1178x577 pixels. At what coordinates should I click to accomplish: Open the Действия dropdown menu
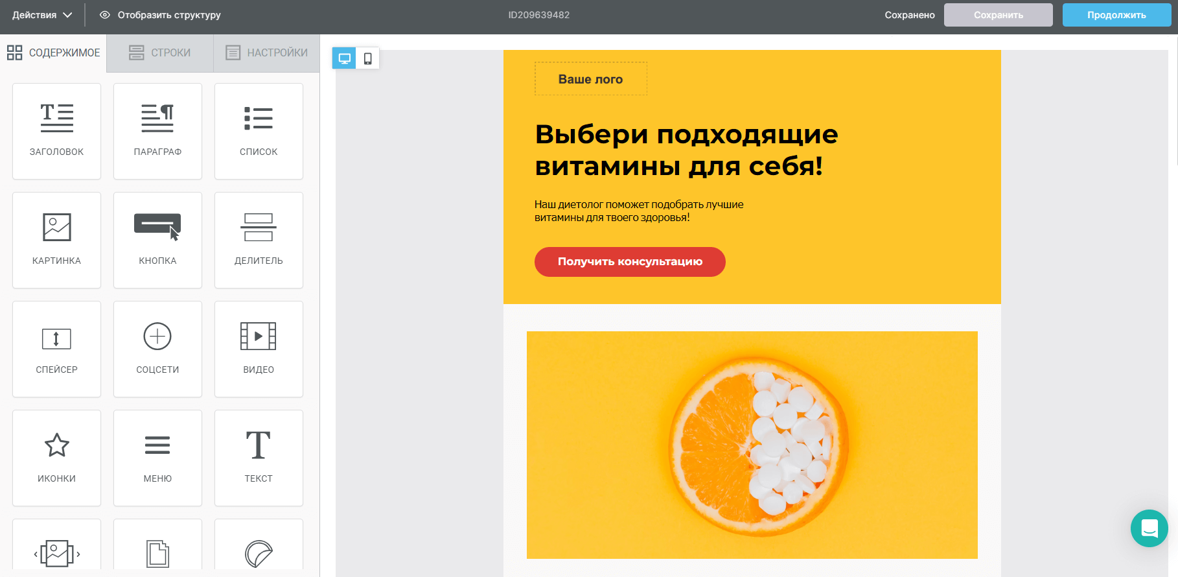click(42, 15)
